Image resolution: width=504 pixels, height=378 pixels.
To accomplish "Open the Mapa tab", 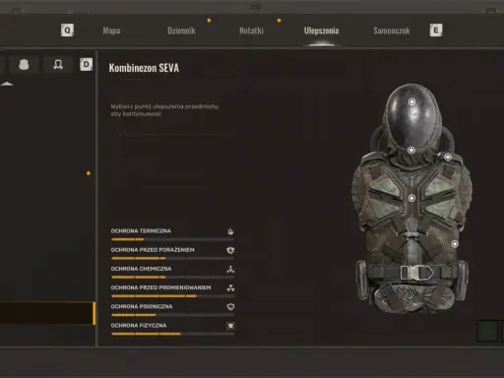I will (111, 31).
